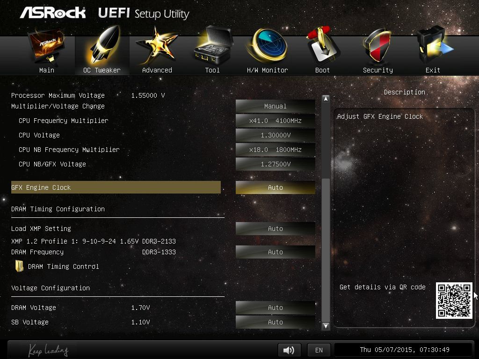Open Multiplier/Voltage Change Manual dropdown
This screenshot has height=359, width=479.
(275, 106)
